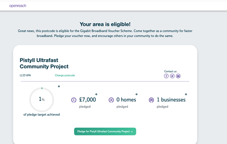Click info icon next to 1 businesses
The image size is (227, 144).
tap(186, 94)
